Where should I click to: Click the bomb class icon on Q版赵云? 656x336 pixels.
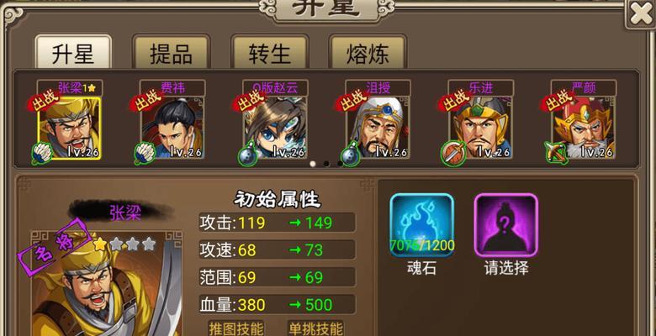(247, 154)
